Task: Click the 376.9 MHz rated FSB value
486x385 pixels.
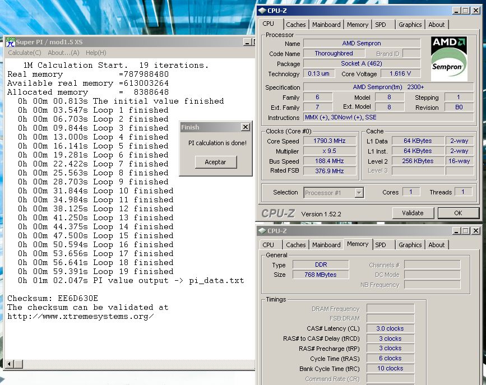Action: tap(330, 171)
